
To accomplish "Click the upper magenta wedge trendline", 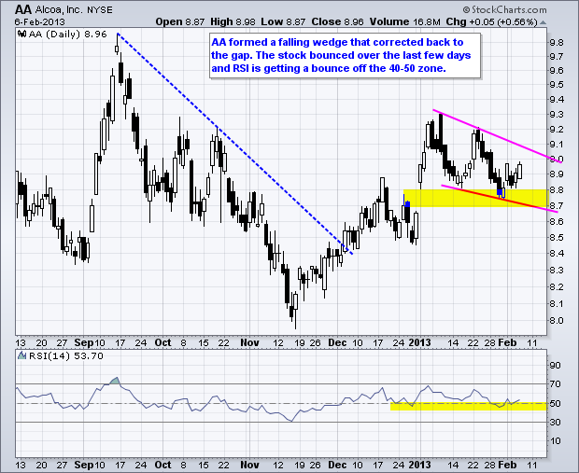I will [497, 136].
